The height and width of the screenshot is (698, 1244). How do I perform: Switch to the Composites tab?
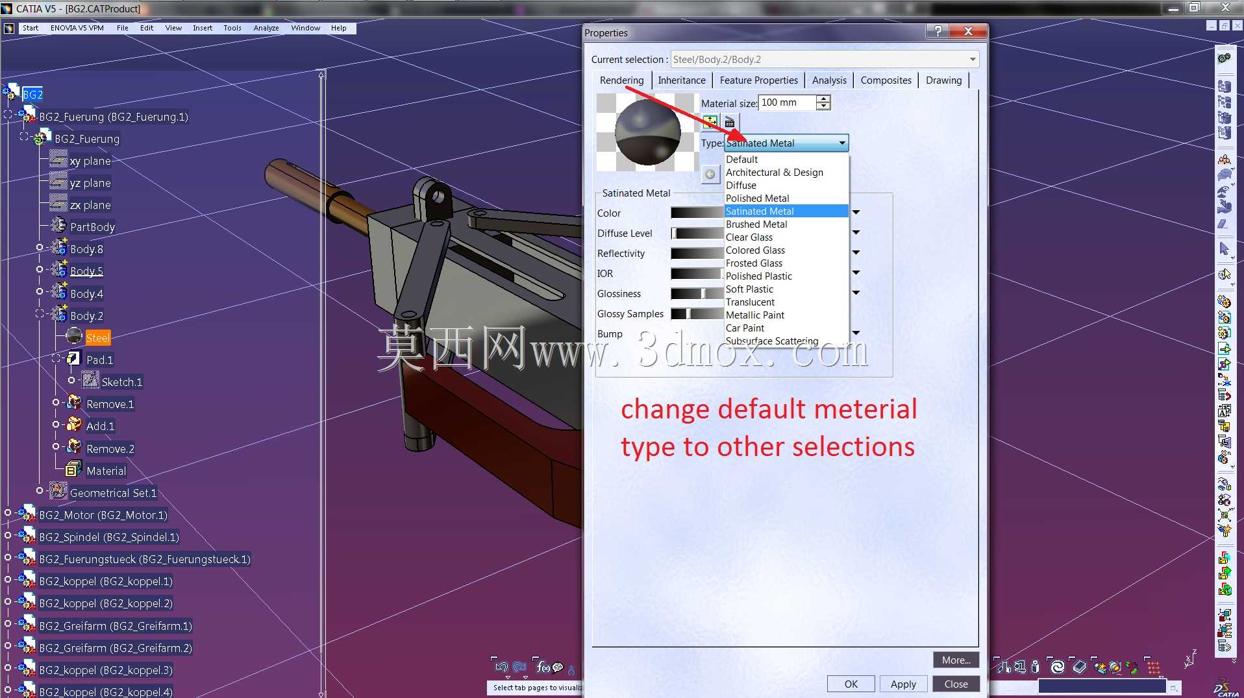point(886,80)
